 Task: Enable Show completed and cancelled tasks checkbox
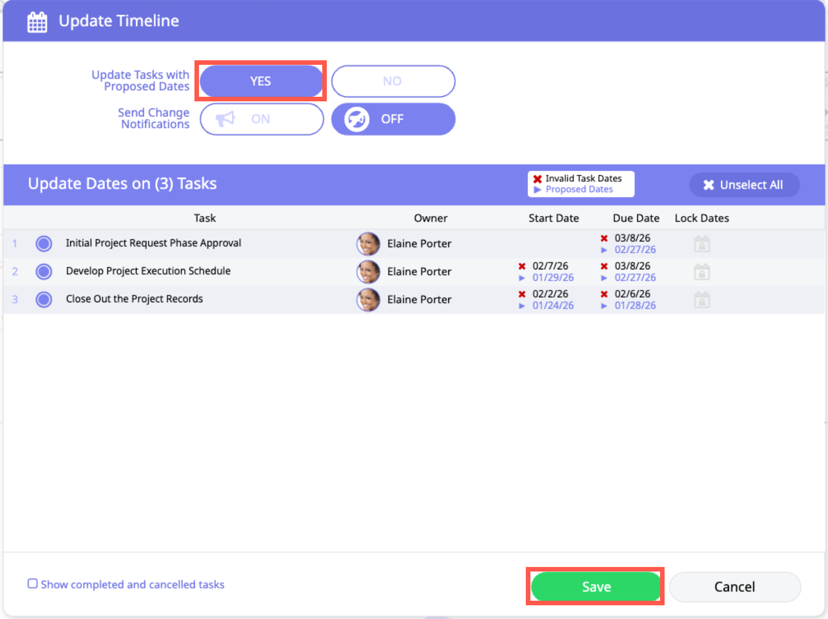(32, 584)
